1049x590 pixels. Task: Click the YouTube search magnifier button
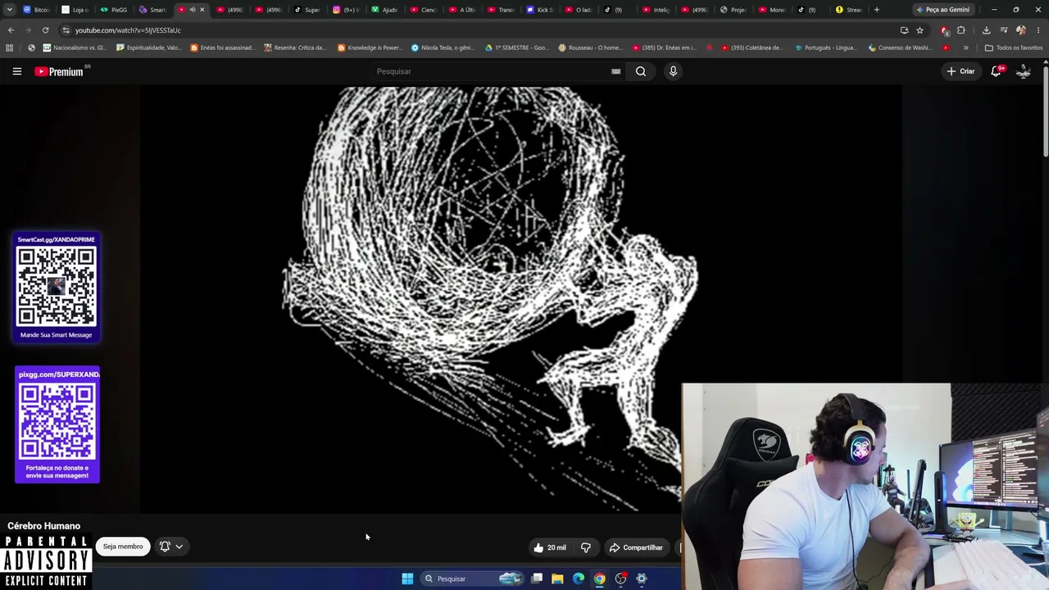pos(641,71)
